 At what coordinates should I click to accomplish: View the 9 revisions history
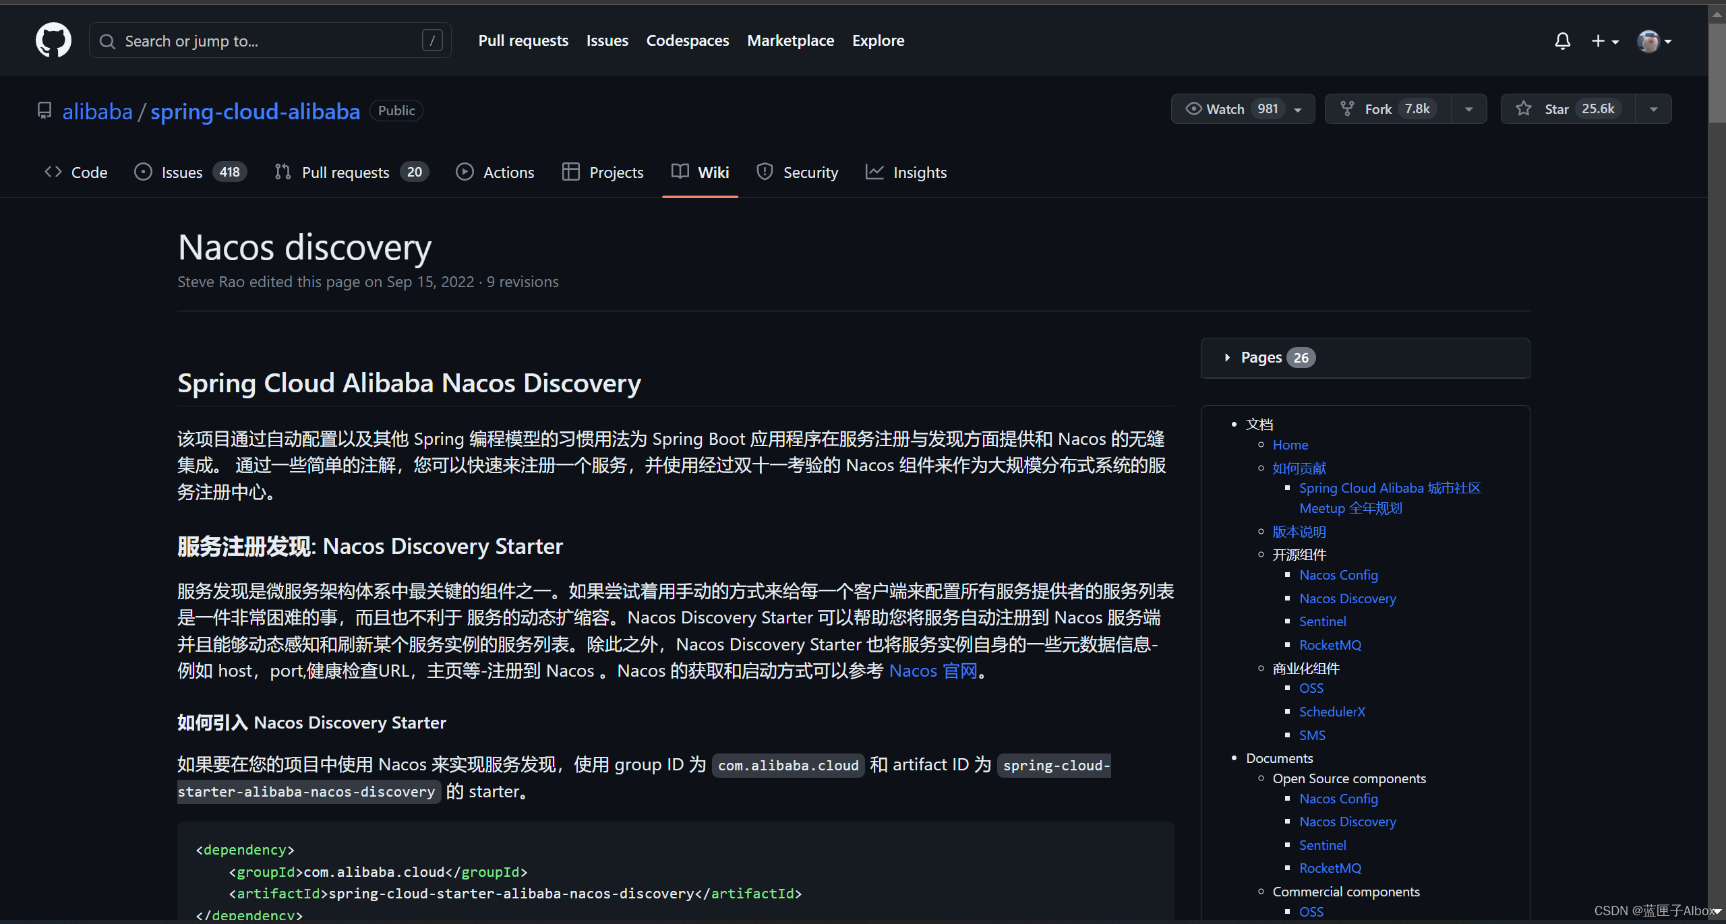point(523,282)
